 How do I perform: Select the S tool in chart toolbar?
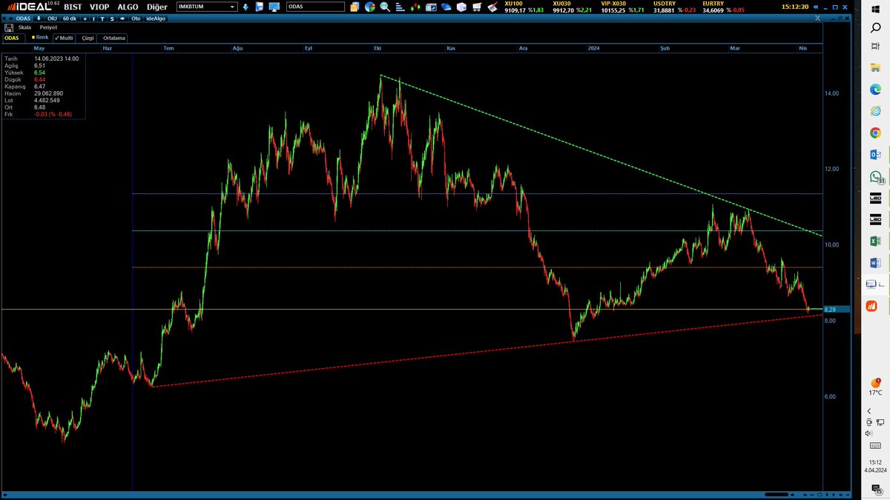[112, 19]
